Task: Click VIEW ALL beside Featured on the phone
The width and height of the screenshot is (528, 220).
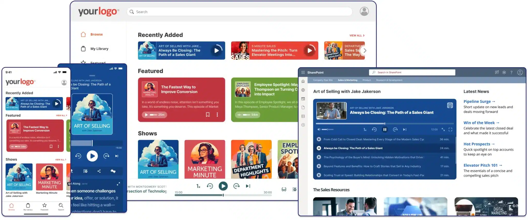Action: [61, 116]
